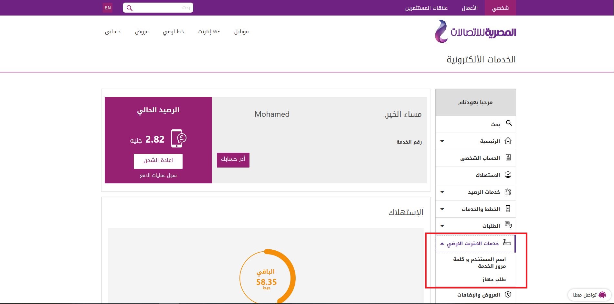The width and height of the screenshot is (614, 304).
Task: Open سجل عمليات الدفع payment history link
Action: (x=158, y=175)
